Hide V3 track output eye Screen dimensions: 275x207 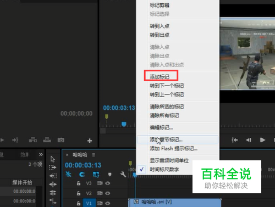tap(108, 183)
